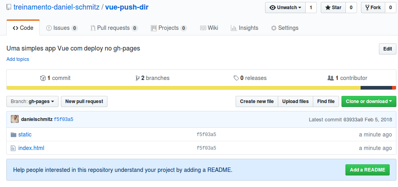Screen dimensions: 398x187
Task: Click the Pull requests counter badge 0
Action: (135, 28)
